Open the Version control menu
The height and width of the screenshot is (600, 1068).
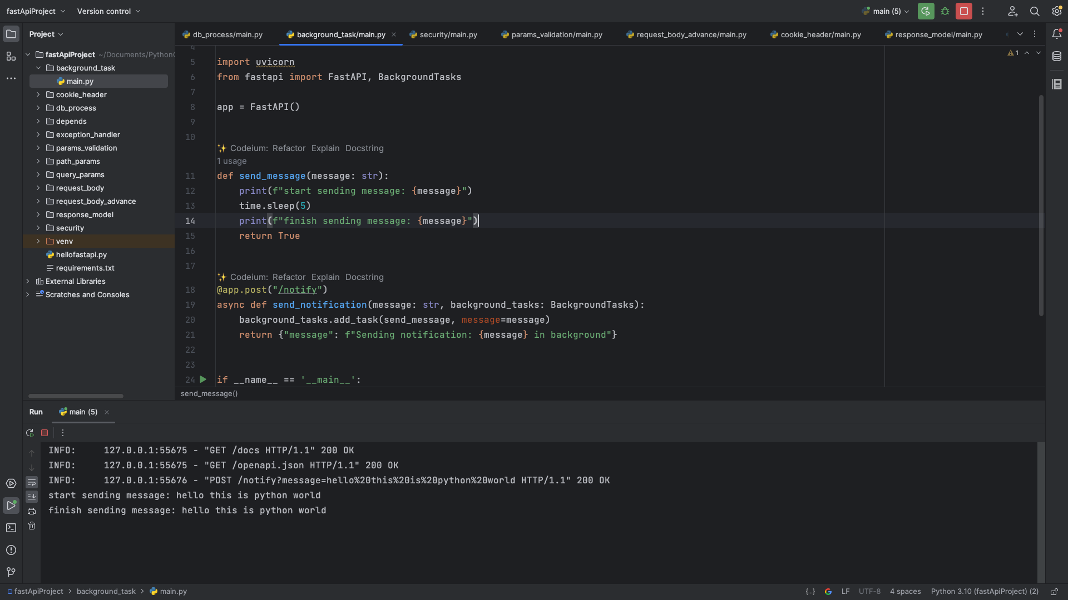coord(108,11)
